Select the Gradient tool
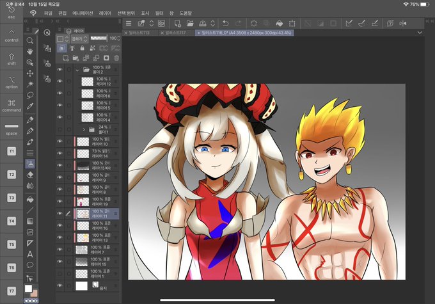Viewport: 435px width, 304px height. tap(30, 221)
